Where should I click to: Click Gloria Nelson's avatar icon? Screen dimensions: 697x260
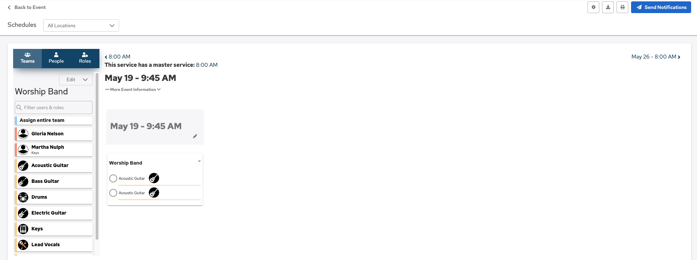tap(23, 134)
